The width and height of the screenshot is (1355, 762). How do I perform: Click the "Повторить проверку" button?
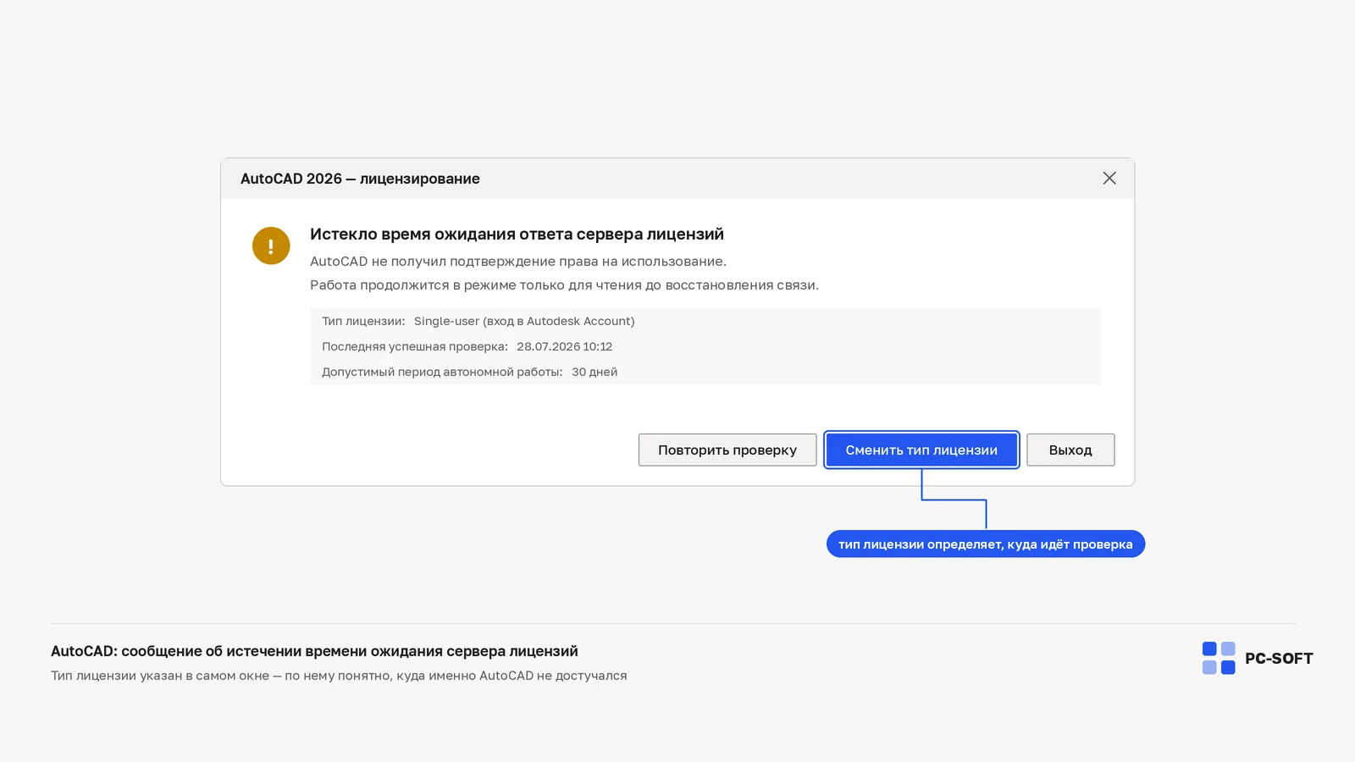coord(727,450)
